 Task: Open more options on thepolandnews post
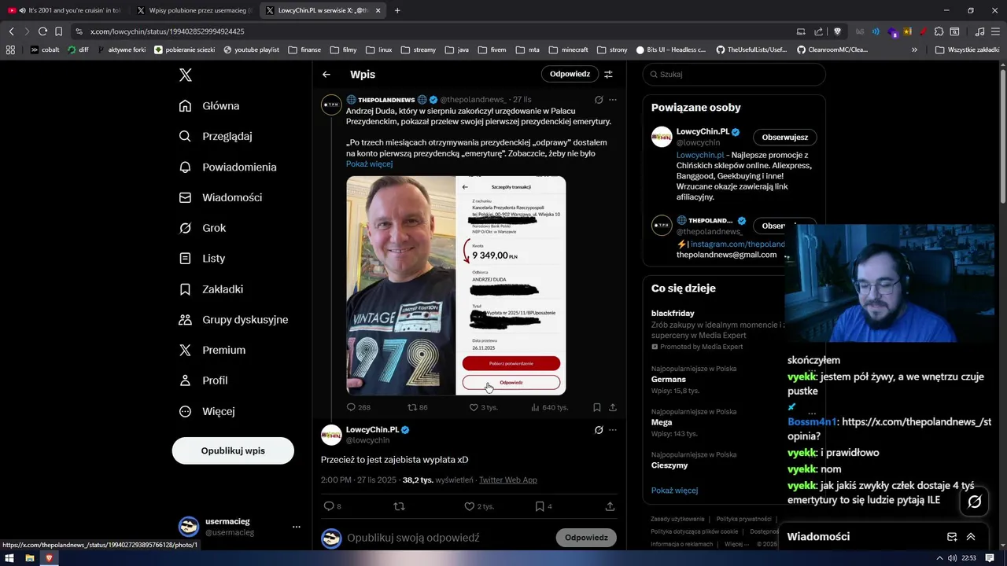click(613, 100)
